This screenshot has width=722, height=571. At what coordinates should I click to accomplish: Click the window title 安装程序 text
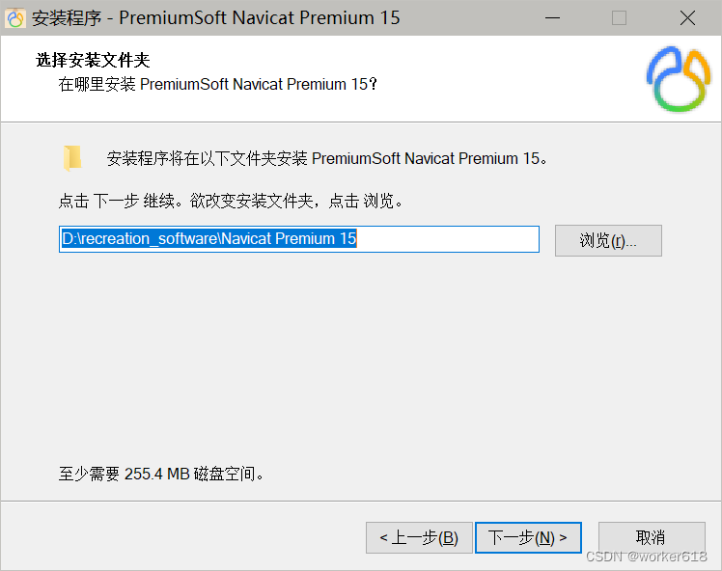(215, 18)
